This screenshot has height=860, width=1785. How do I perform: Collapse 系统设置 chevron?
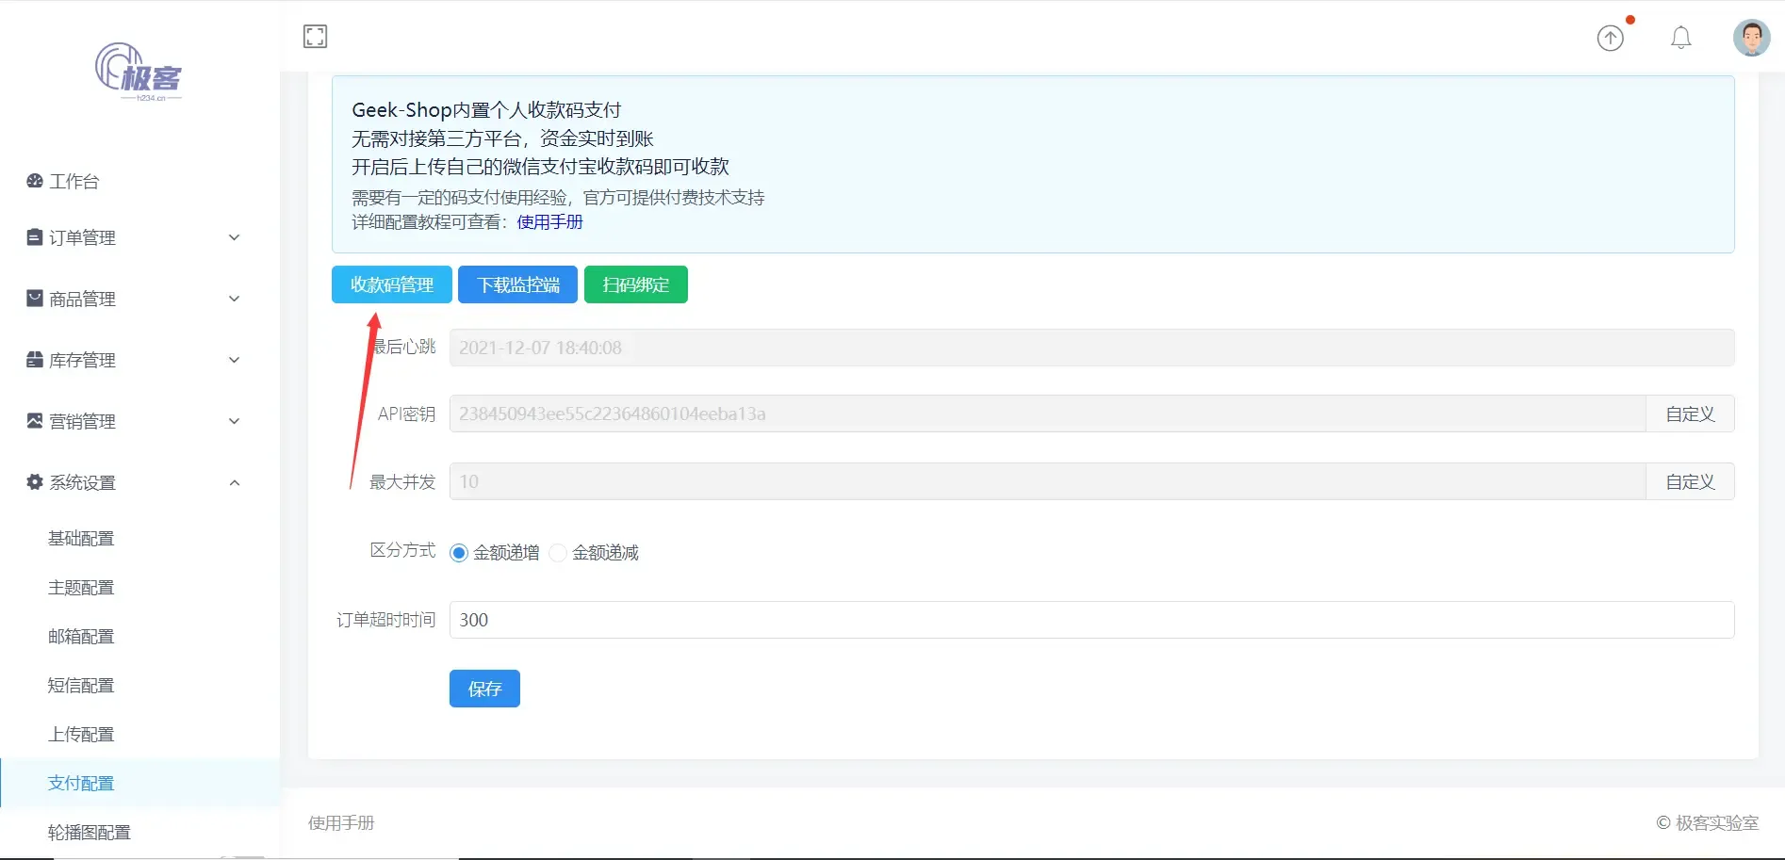(x=235, y=482)
